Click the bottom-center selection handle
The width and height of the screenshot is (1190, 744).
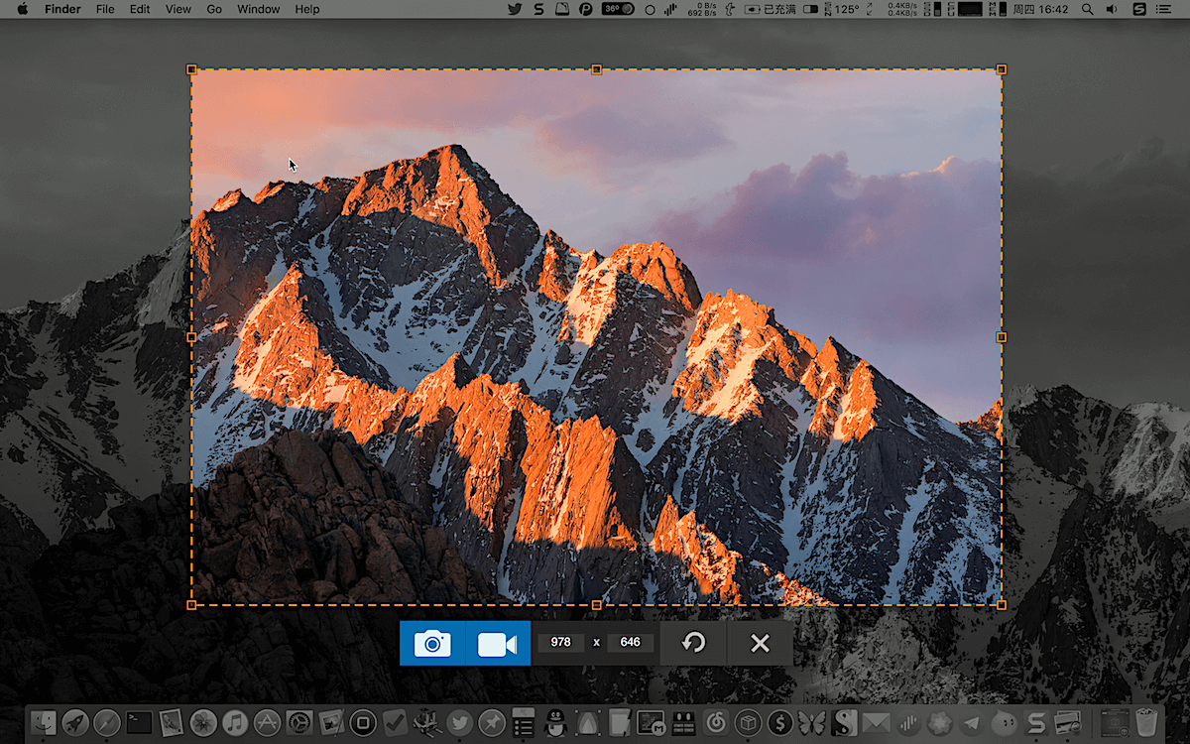coord(596,604)
